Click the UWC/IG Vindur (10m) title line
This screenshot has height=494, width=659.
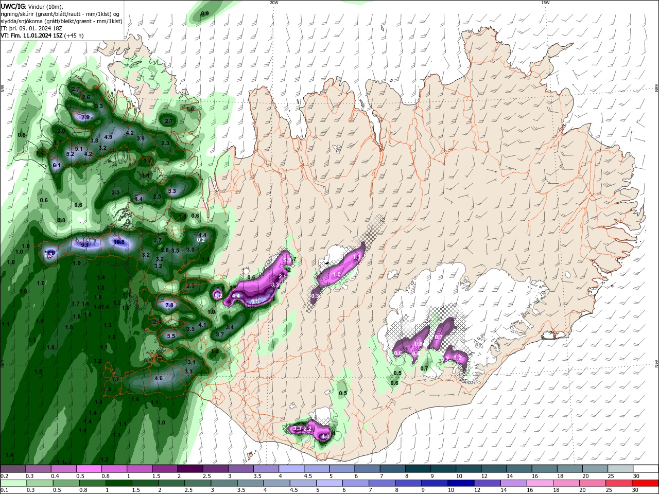click(x=31, y=6)
